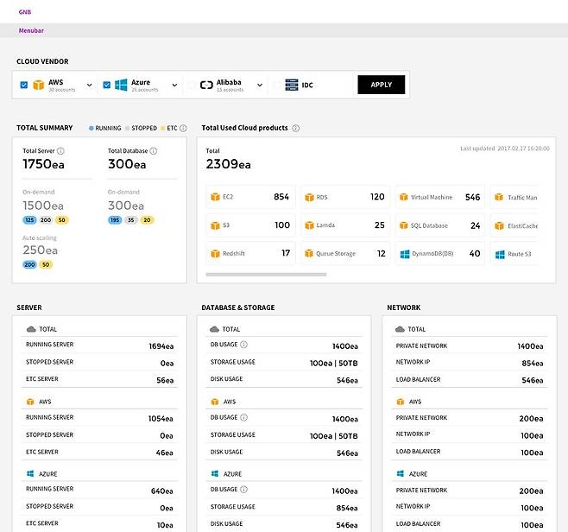568x532 pixels.
Task: Expand the Alibaba accounts dropdown
Action: pyautogui.click(x=260, y=85)
